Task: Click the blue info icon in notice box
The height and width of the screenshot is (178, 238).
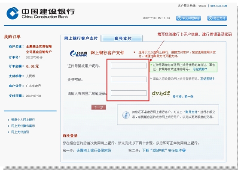Action: [126, 115]
